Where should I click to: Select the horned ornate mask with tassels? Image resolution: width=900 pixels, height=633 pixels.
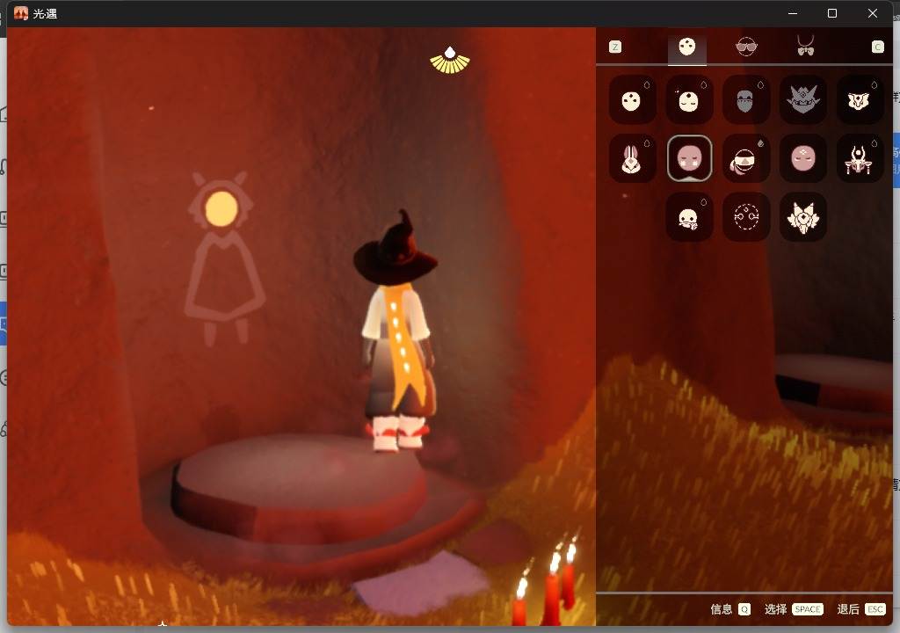click(x=860, y=158)
